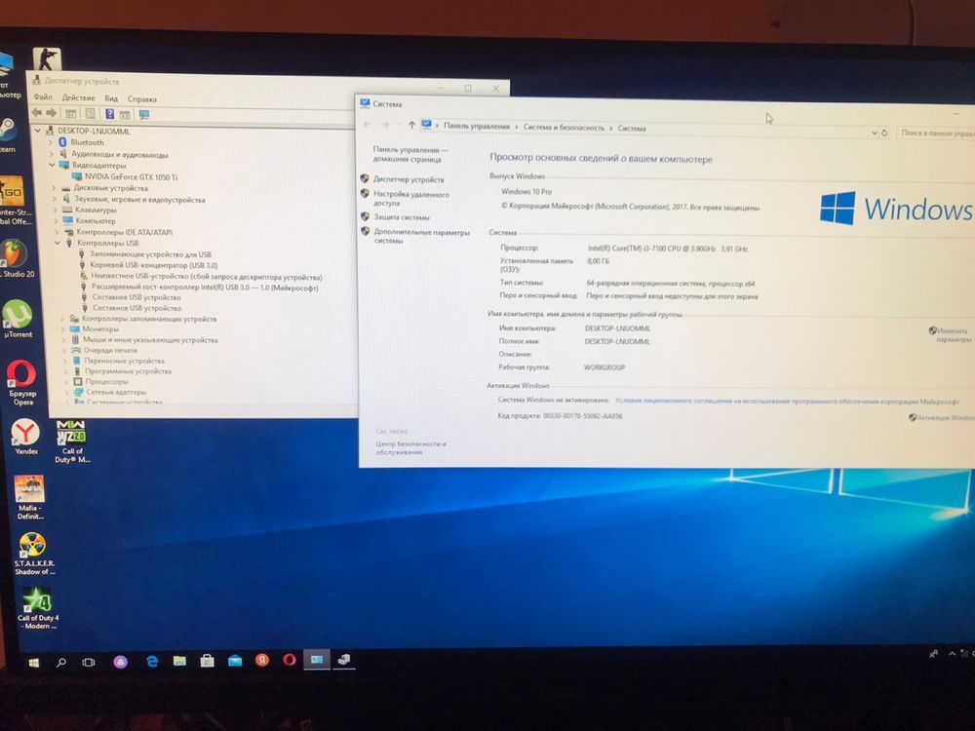Viewport: 975px width, 731px height.
Task: Collapse the Контроллеры USB category
Action: coord(58,243)
